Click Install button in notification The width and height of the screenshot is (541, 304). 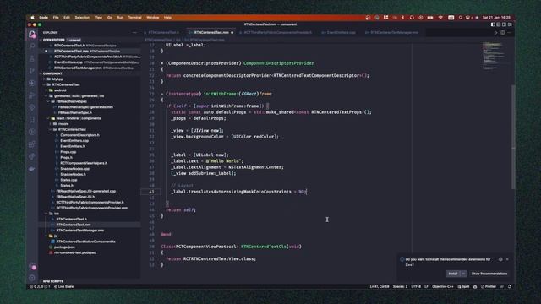click(x=453, y=274)
